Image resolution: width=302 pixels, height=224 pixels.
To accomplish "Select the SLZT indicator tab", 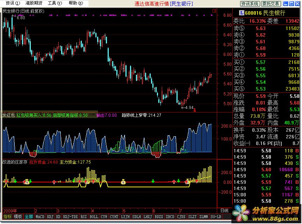I will 192,217.
